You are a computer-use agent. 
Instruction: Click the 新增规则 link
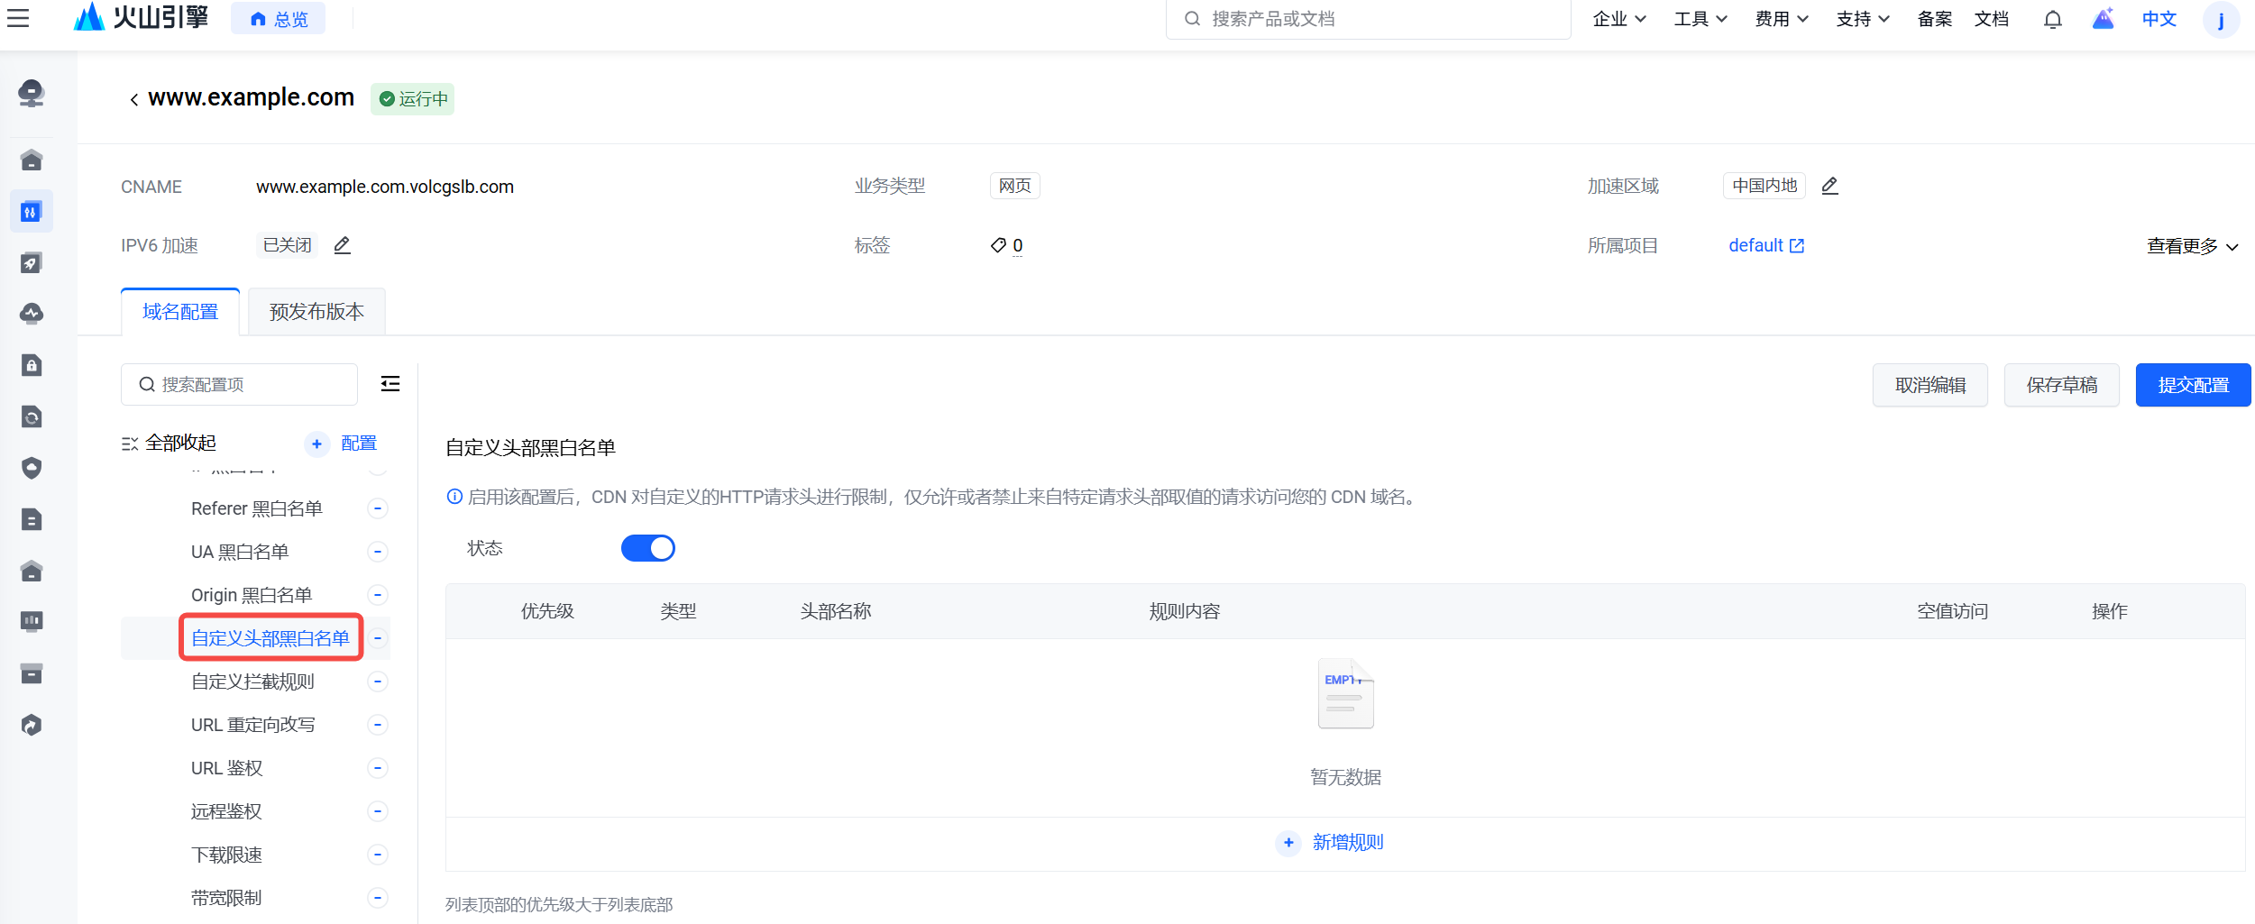coord(1346,842)
